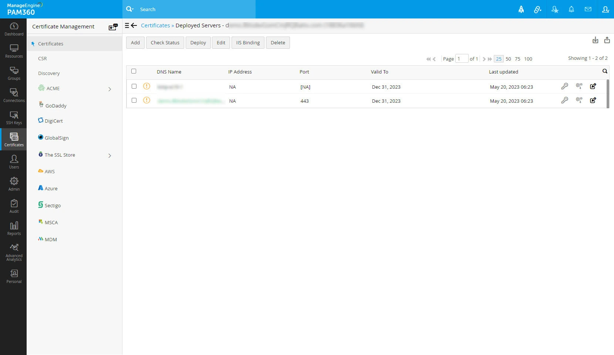Image resolution: width=614 pixels, height=355 pixels.
Task: Open the user profile icon in header
Action: pyautogui.click(x=605, y=9)
